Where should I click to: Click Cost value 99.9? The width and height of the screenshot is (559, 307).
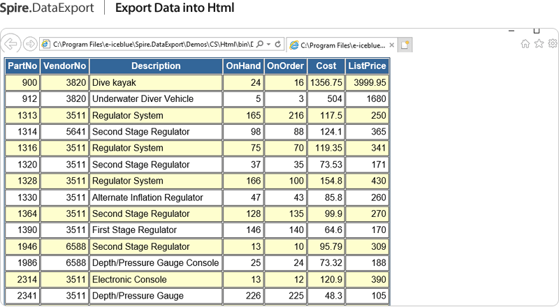tap(326, 214)
